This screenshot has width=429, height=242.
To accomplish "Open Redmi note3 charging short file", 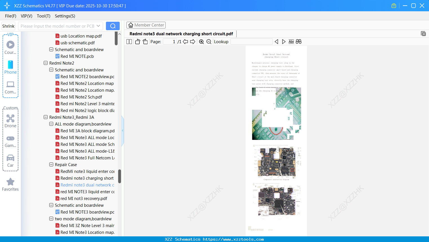I will pyautogui.click(x=87, y=178).
